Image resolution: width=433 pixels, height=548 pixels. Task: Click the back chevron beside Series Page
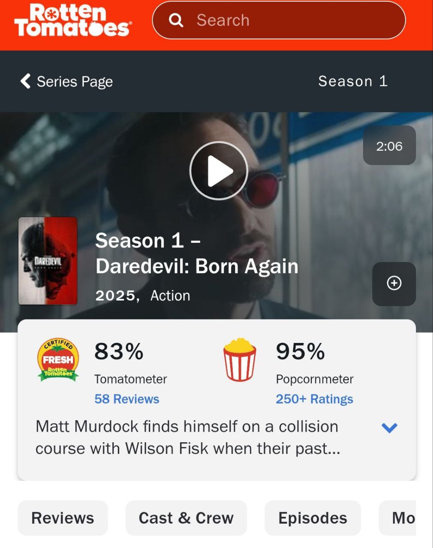[x=25, y=81]
